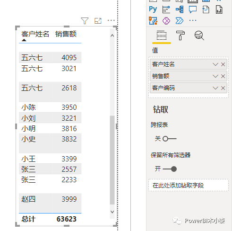Screen dimensions: 232x231
Task: Remove the 客户编码 field from values
Action: (223, 88)
